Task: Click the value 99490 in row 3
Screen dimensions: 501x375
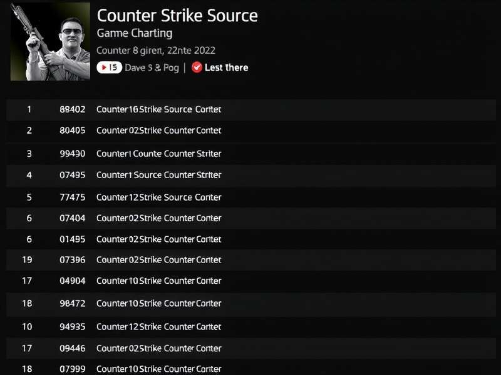Action: click(73, 154)
